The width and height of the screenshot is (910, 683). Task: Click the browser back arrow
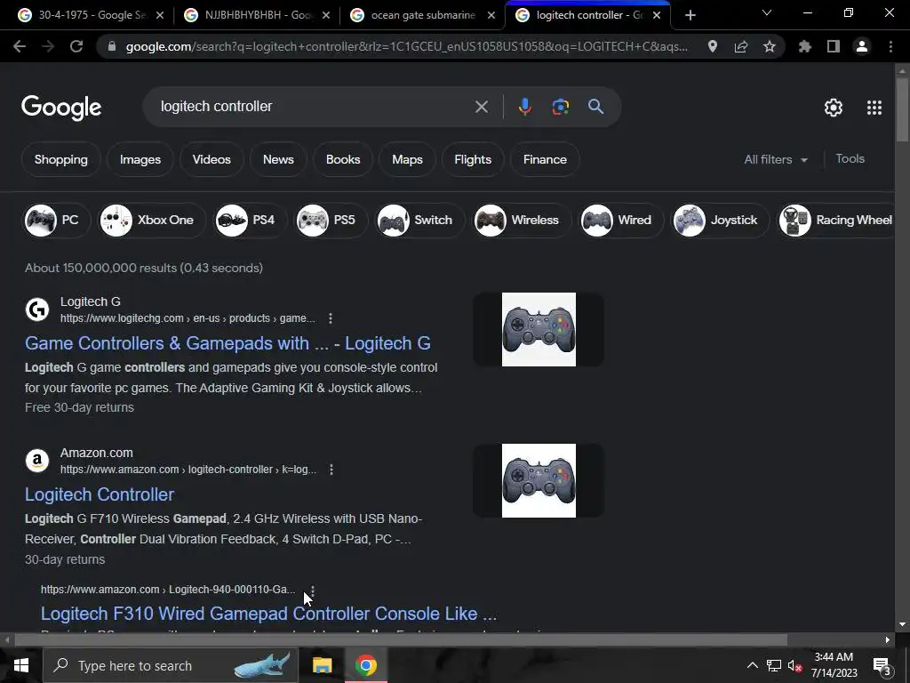coord(20,46)
